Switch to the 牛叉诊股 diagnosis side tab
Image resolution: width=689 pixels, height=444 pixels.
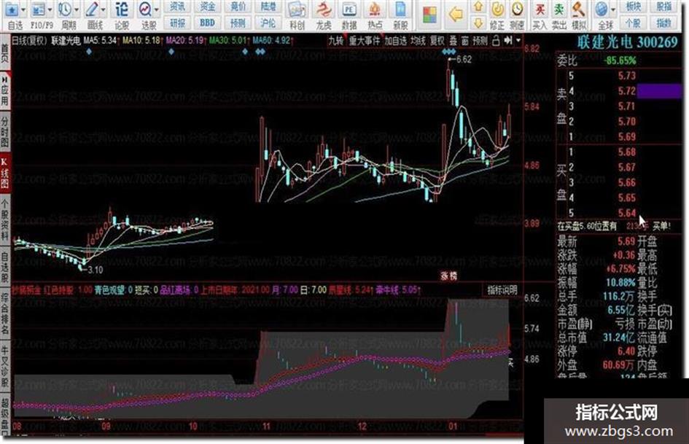[5, 366]
